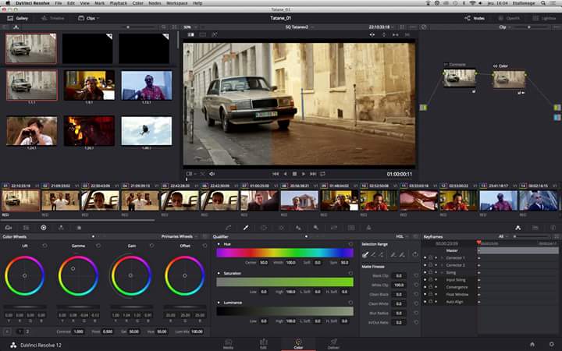Toggle viewer audio mute speaker
562x351 pixels.
coord(212,174)
